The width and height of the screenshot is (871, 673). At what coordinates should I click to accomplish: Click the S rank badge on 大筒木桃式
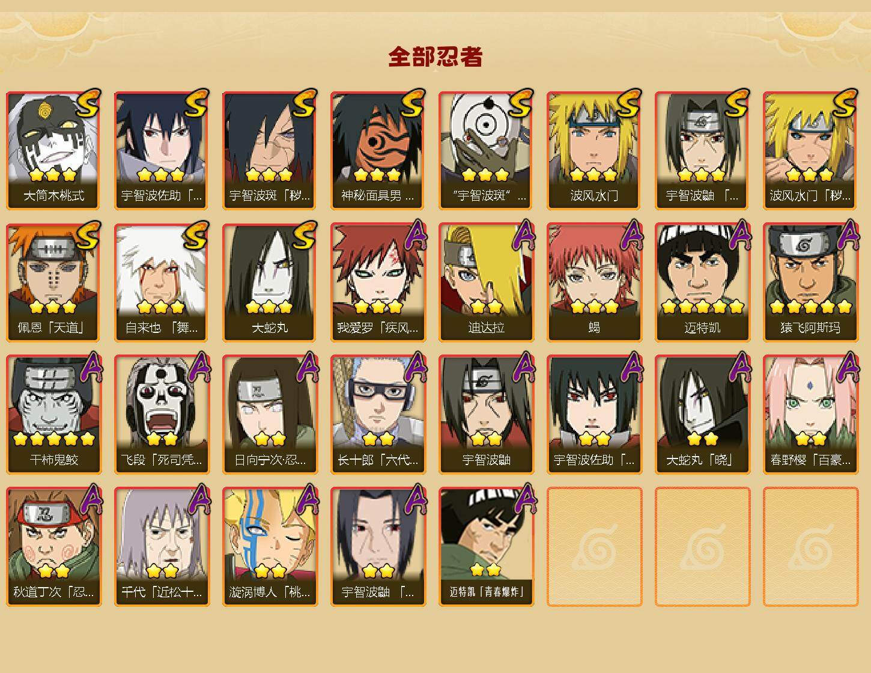click(x=88, y=102)
